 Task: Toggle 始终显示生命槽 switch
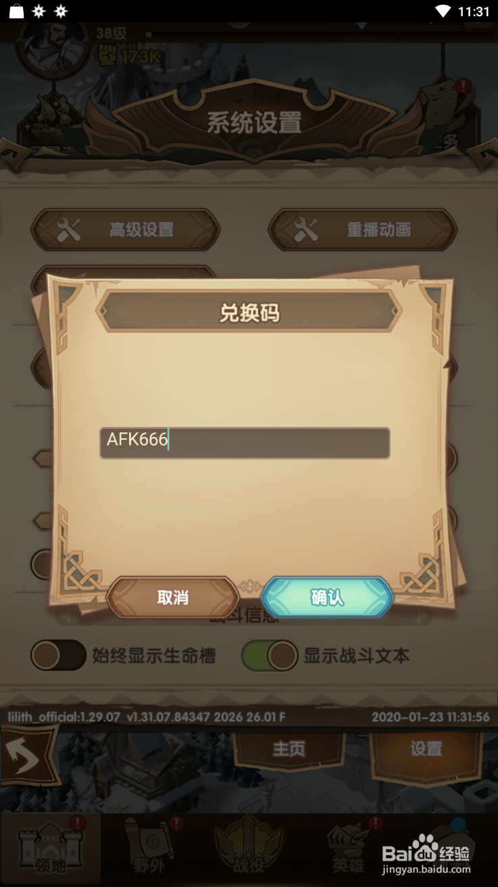point(58,656)
